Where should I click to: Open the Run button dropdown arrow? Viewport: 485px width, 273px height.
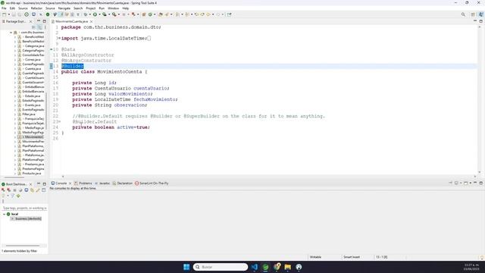pos(99,14)
